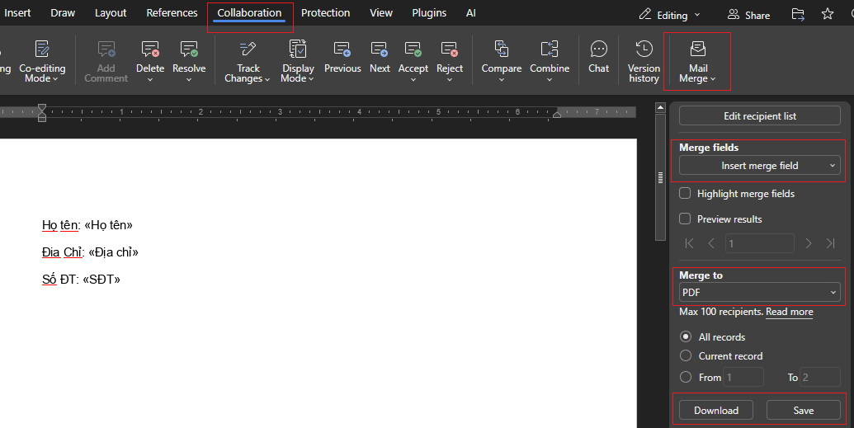Open the Merge to PDF dropdown
Screen dimensions: 854x428
point(760,293)
